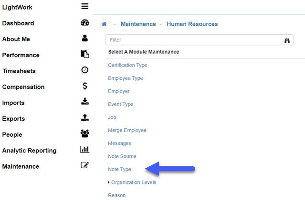
Task: Select the Timesheets clock icon
Action: click(x=84, y=70)
